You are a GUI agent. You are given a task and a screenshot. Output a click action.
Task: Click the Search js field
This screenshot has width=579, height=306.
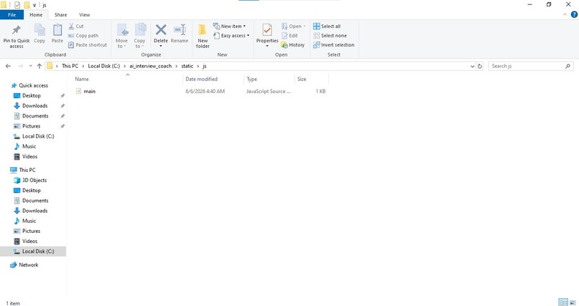(x=530, y=66)
